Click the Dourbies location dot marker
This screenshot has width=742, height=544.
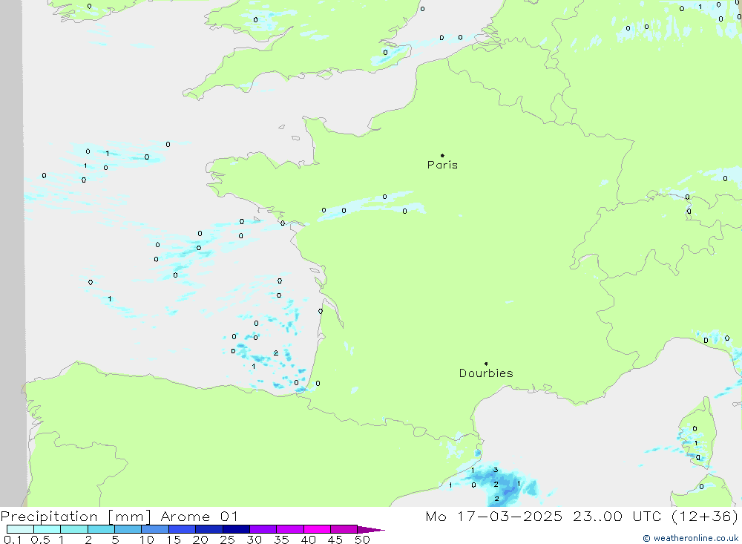[486, 364]
